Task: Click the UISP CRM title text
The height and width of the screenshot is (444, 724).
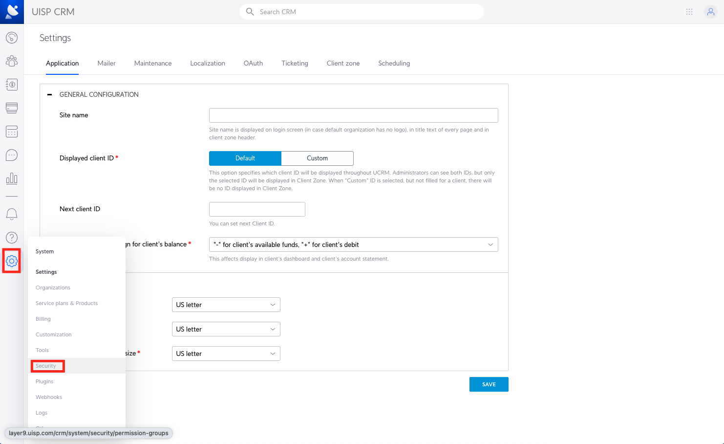Action: pos(53,12)
